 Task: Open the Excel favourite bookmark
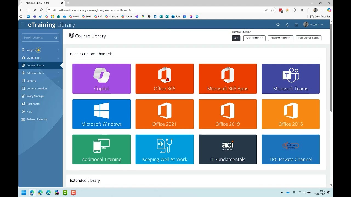pyautogui.click(x=86, y=16)
